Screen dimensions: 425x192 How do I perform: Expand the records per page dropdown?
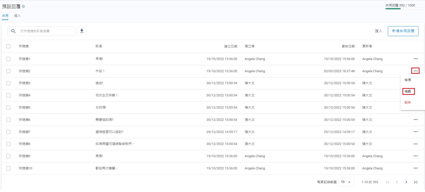[x=346, y=182]
